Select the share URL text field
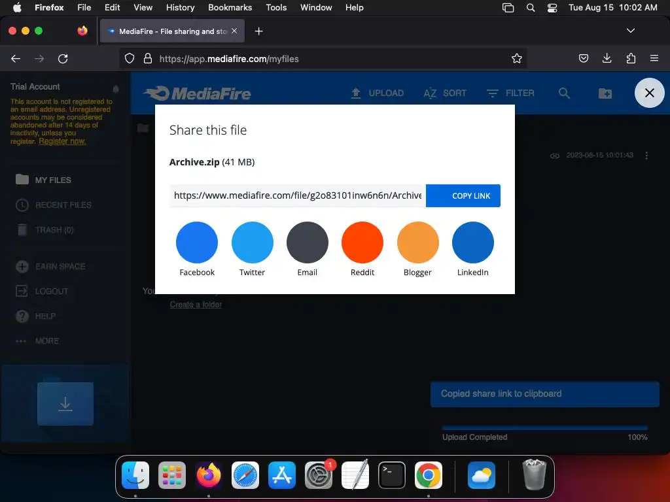 point(298,195)
